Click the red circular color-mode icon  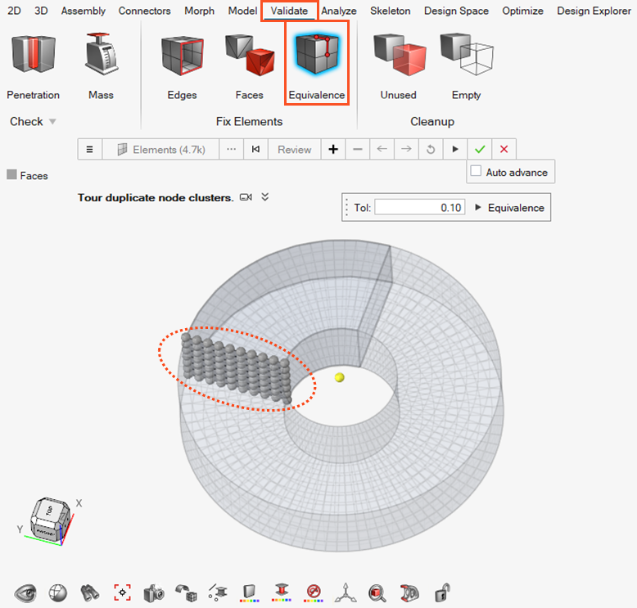pyautogui.click(x=314, y=593)
